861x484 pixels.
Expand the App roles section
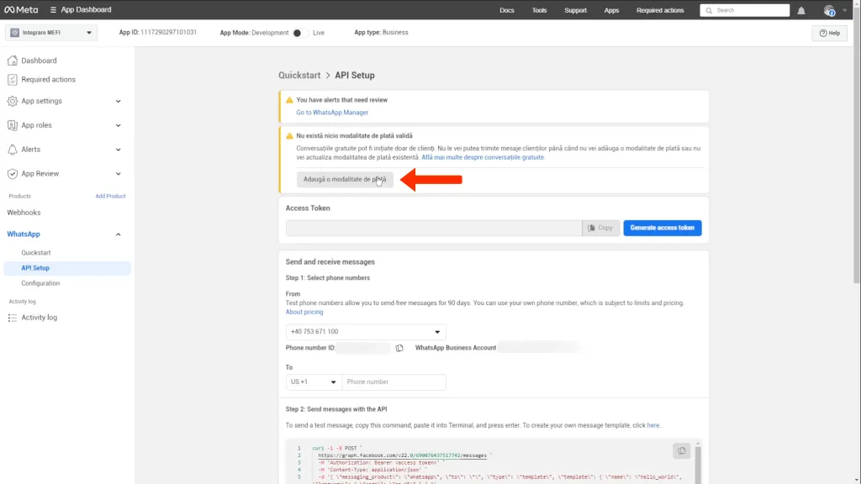pos(118,126)
